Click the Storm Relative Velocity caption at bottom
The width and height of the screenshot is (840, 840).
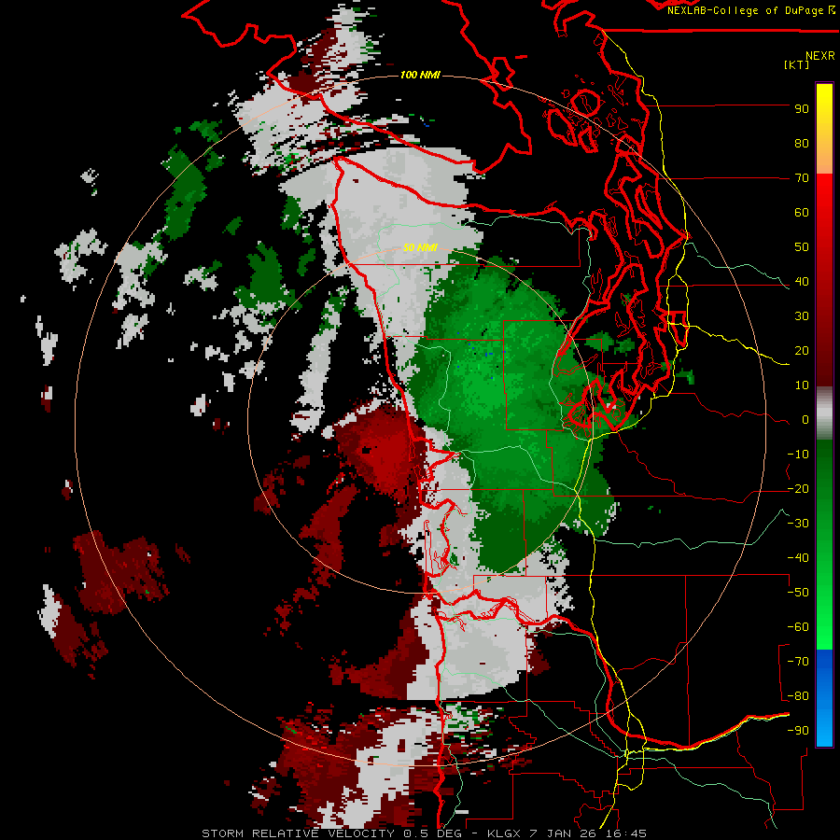pos(424,833)
